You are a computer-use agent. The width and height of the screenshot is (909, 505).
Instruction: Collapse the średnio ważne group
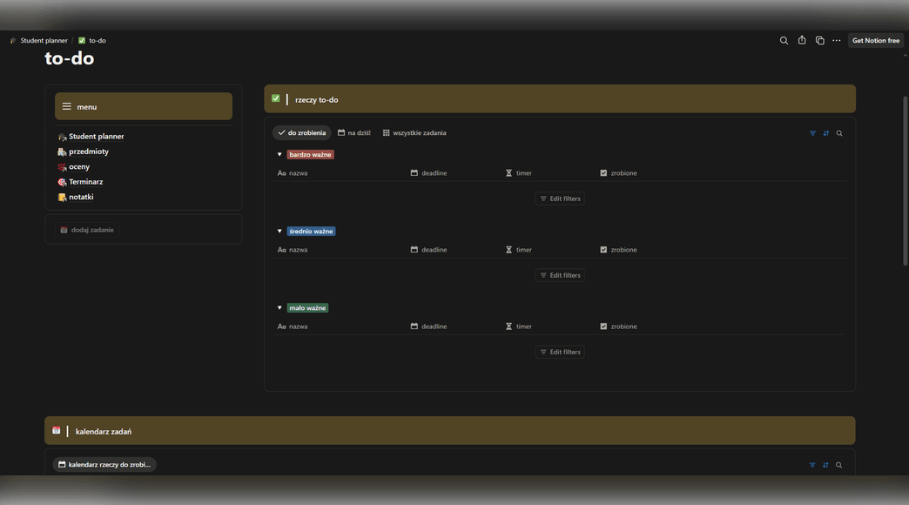point(279,231)
